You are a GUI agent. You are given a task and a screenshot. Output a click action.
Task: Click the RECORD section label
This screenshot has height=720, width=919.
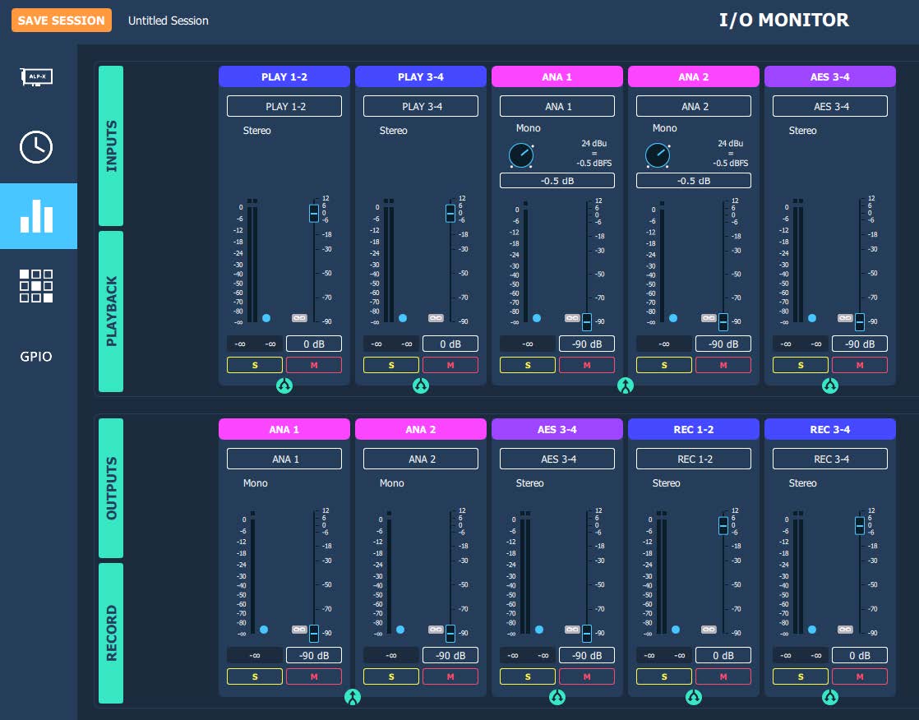click(111, 633)
